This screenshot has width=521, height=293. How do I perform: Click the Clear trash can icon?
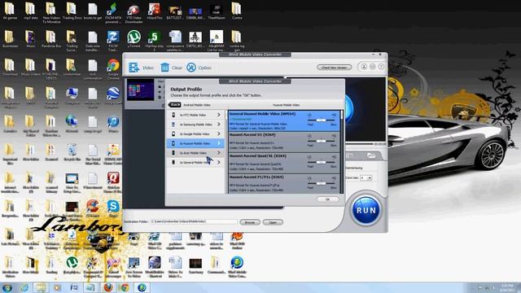coord(164,68)
